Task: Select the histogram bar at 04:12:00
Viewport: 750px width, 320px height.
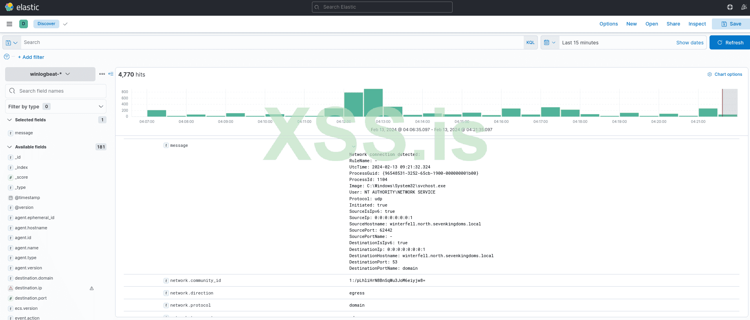Action: click(354, 104)
